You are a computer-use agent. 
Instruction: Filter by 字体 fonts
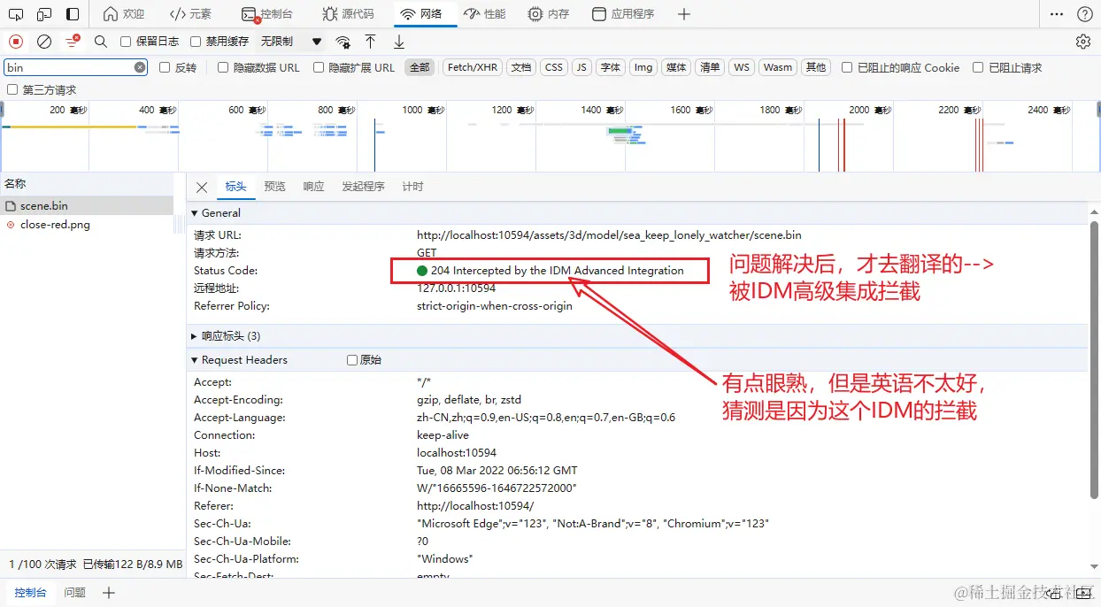point(611,67)
